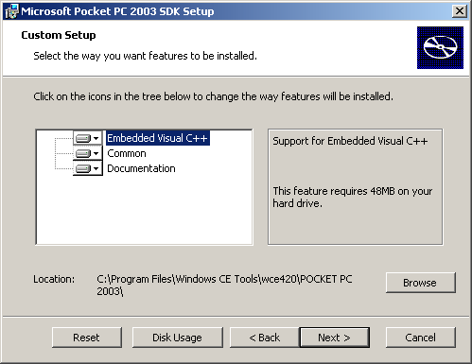Viewport: 472px width, 364px height.
Task: Close the setup window
Action: (460, 11)
